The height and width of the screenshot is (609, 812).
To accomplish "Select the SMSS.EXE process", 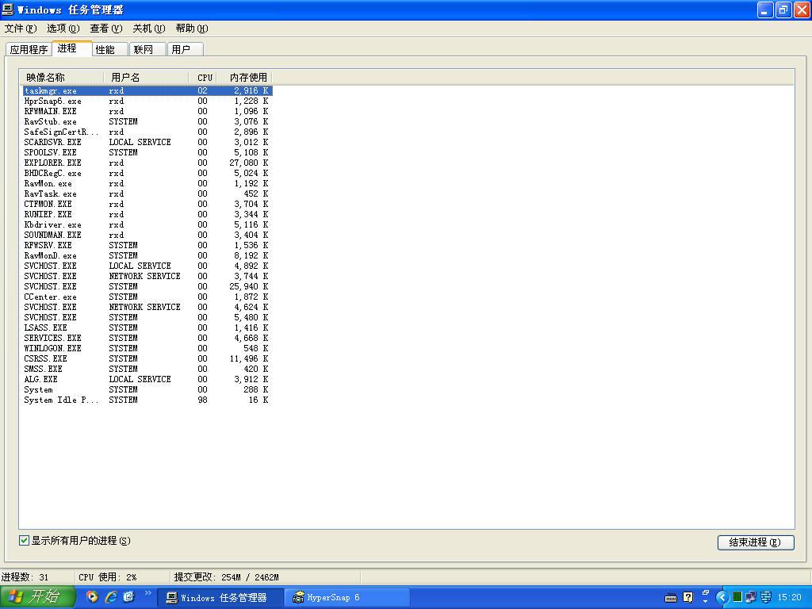I will point(147,369).
